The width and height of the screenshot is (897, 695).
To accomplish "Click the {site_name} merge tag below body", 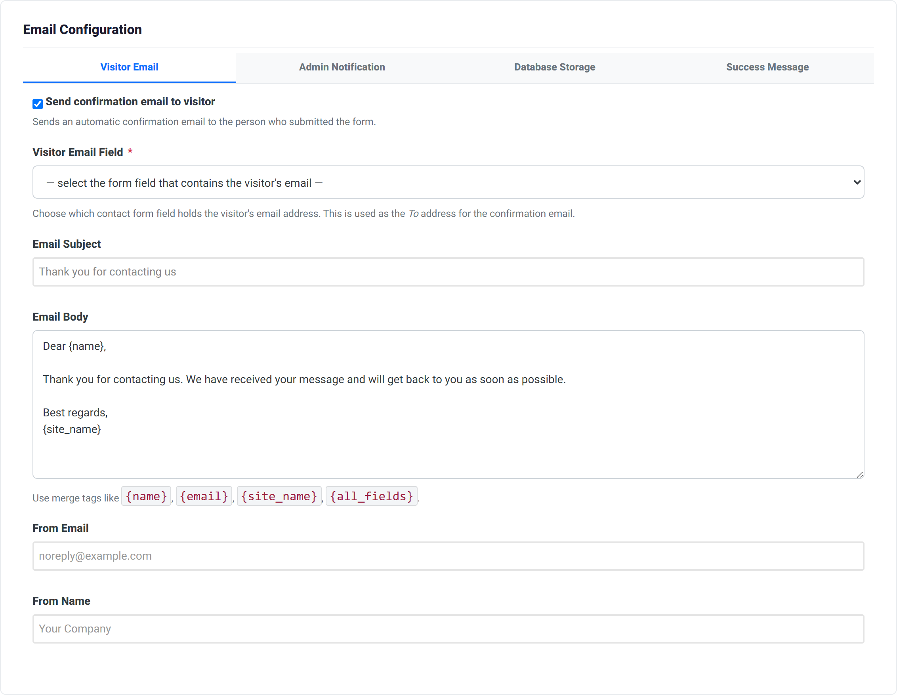I will (x=279, y=496).
